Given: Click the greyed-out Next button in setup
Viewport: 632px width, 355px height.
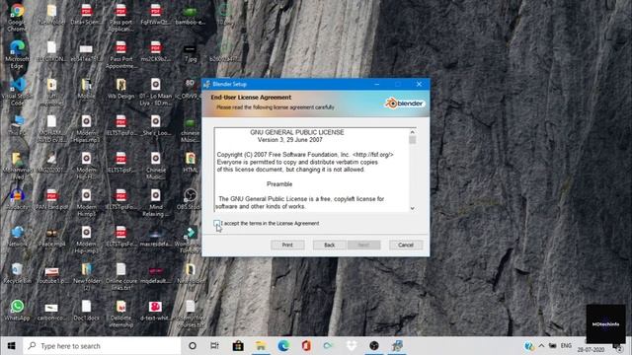Looking at the screenshot, I should pos(363,245).
